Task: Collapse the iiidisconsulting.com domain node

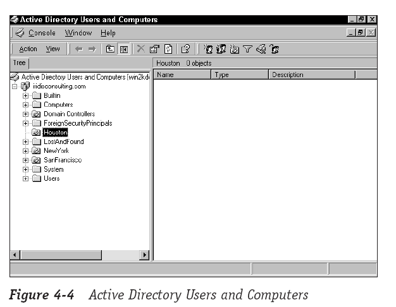Action: click(x=15, y=87)
